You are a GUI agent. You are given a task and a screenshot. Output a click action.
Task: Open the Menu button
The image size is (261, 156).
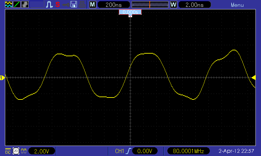point(237,5)
